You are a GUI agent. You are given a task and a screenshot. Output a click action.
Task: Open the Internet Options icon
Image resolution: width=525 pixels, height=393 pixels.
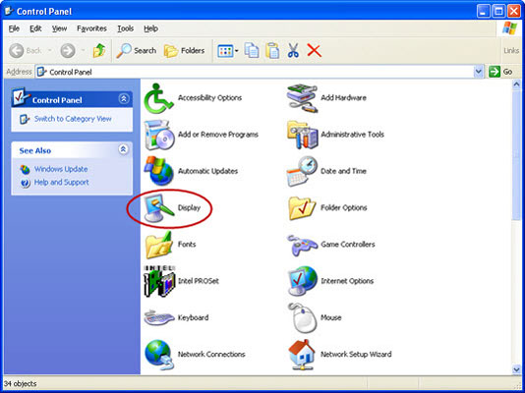click(303, 281)
